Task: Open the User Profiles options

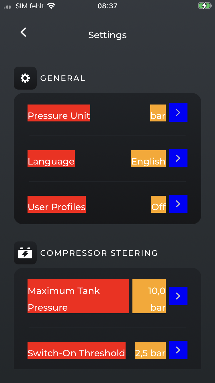Action: point(178,204)
